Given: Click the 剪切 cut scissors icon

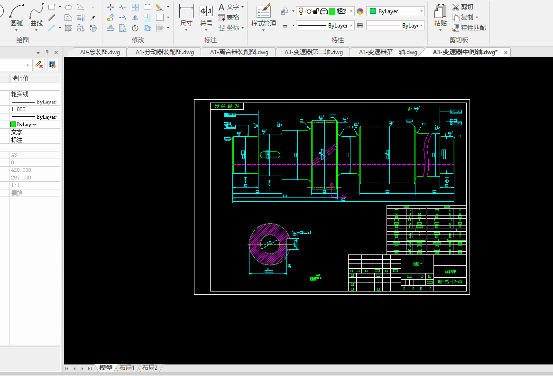Looking at the screenshot, I should (456, 7).
